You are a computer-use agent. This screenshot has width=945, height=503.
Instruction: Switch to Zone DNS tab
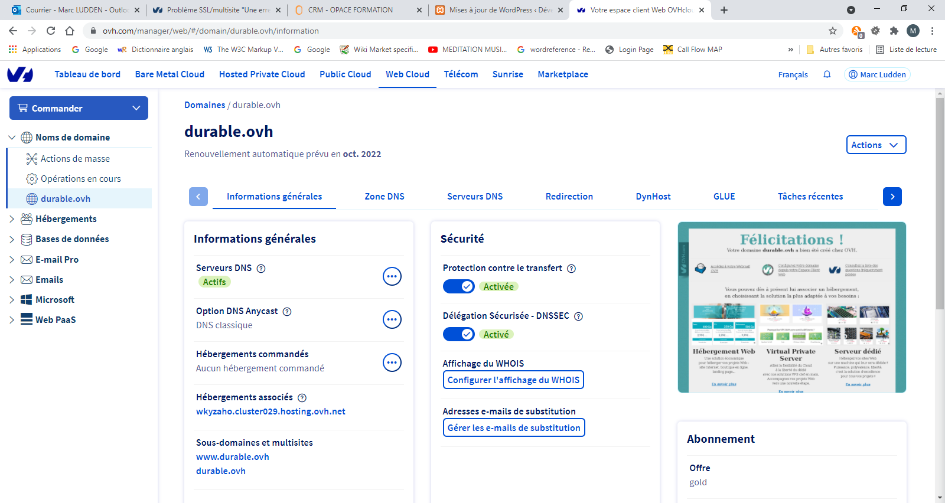click(384, 197)
